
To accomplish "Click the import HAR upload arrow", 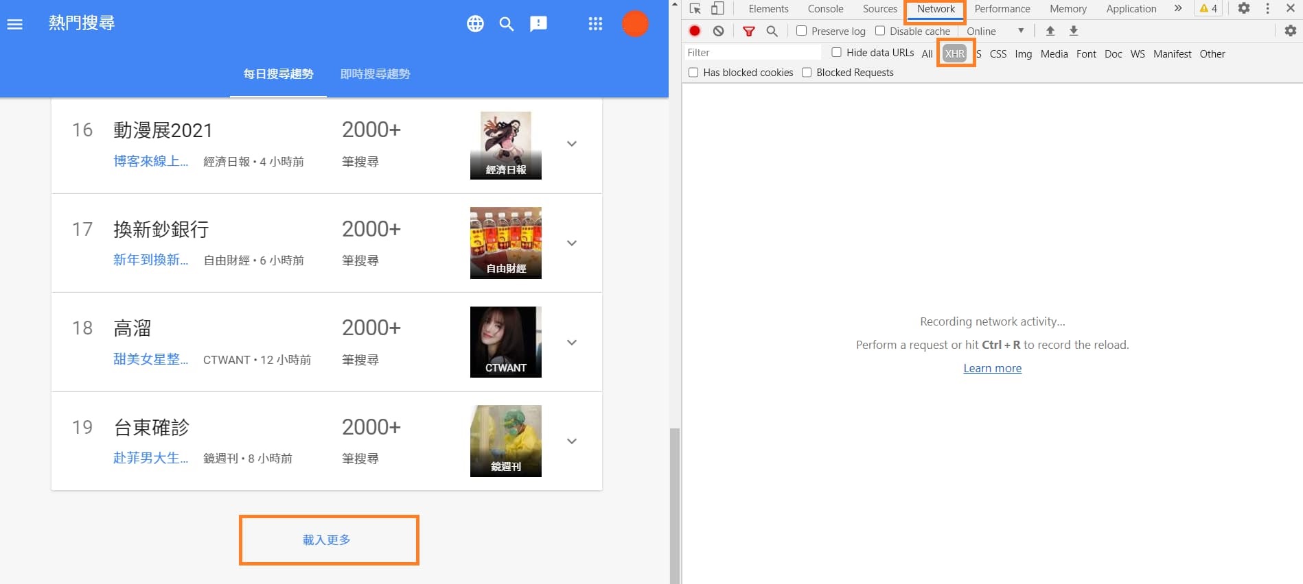I will click(x=1050, y=31).
